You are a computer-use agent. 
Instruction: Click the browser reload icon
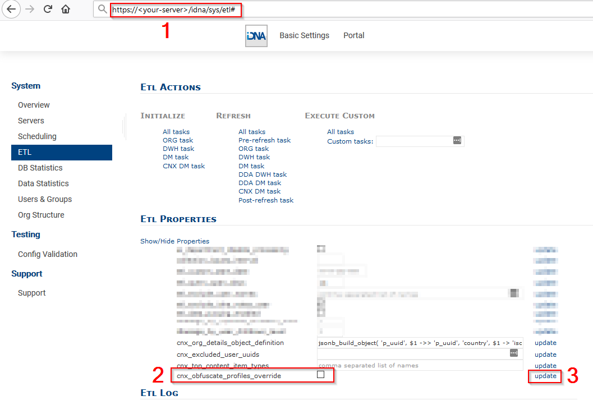[x=48, y=9]
